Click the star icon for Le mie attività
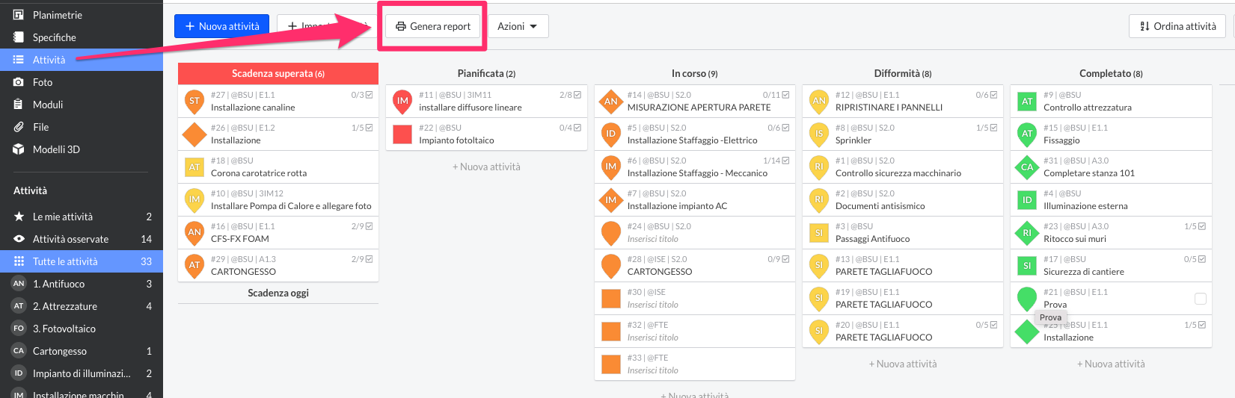Viewport: 1235px width, 398px height. click(19, 217)
